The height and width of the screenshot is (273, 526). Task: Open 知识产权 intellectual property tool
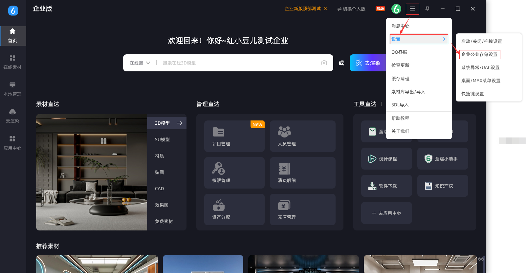point(443,186)
